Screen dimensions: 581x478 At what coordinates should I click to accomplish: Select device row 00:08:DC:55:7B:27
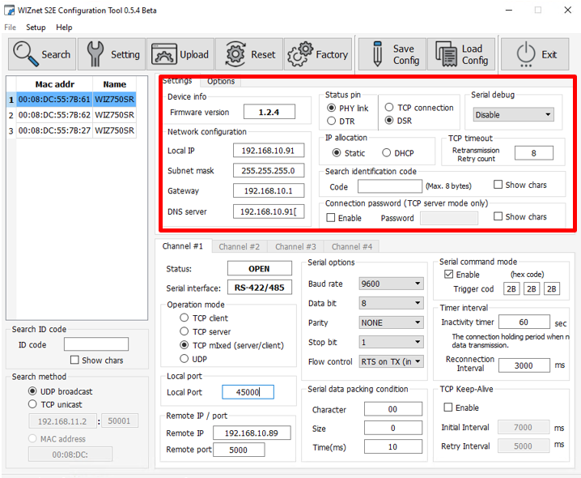[71, 130]
